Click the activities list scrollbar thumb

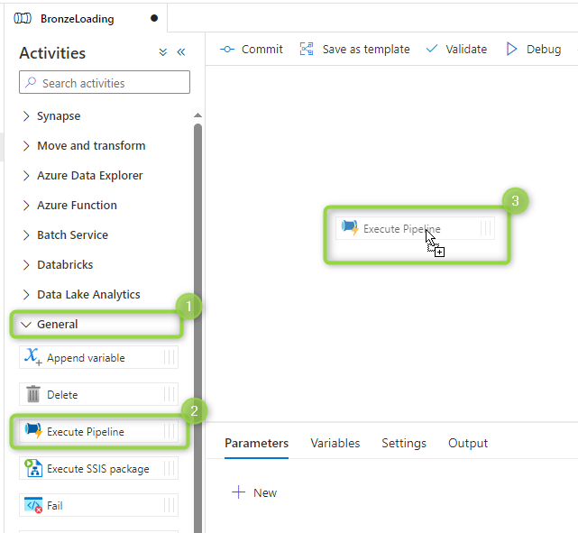click(198, 328)
